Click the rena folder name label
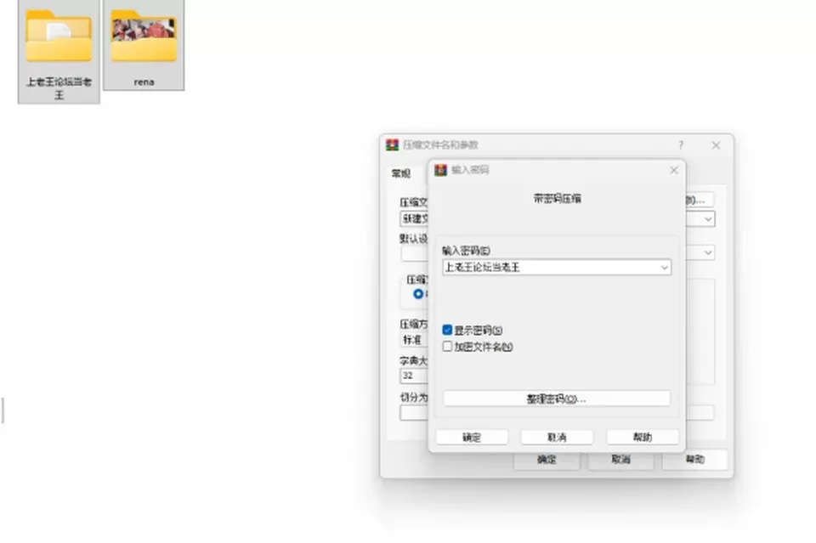 144,82
